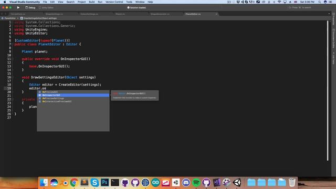The image size is (336, 189).
Task: Collapse the code fold at line 11
Action: (13, 59)
